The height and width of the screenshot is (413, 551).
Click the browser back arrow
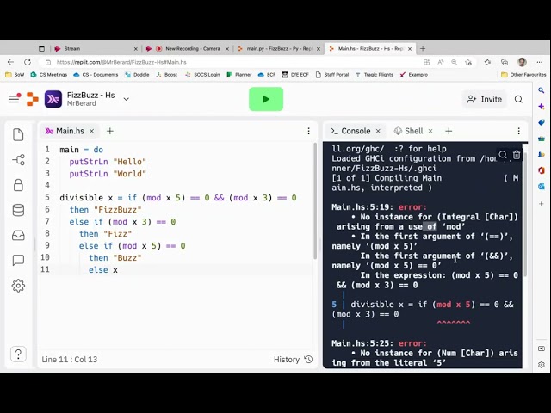[x=10, y=62]
